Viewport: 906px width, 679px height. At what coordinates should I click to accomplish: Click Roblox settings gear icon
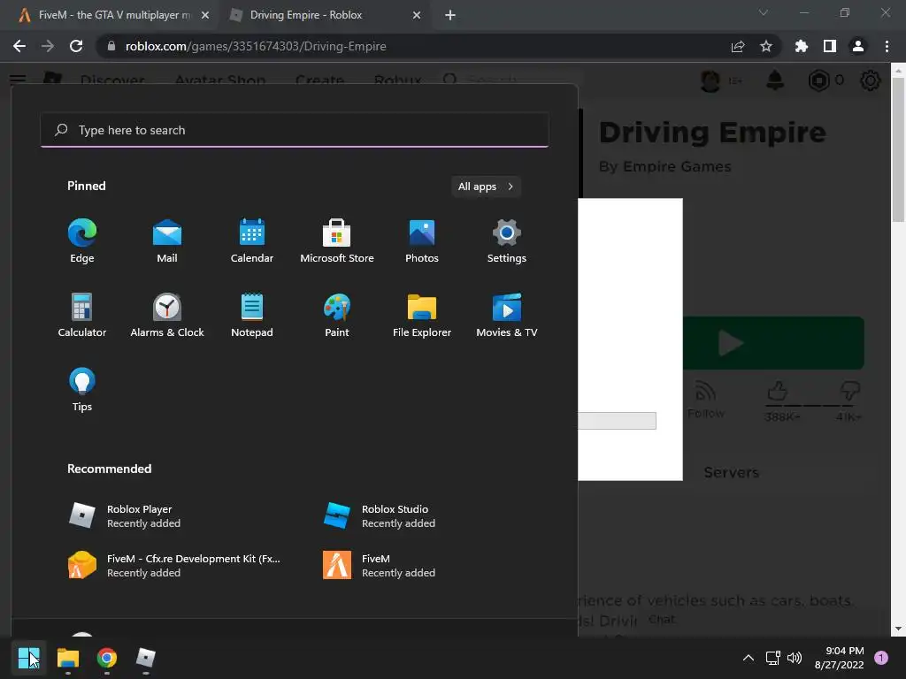pyautogui.click(x=871, y=80)
